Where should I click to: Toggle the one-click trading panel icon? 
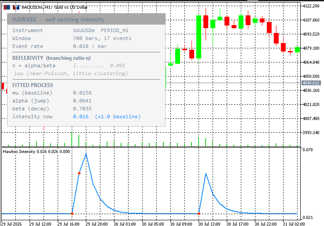tap(16, 7)
